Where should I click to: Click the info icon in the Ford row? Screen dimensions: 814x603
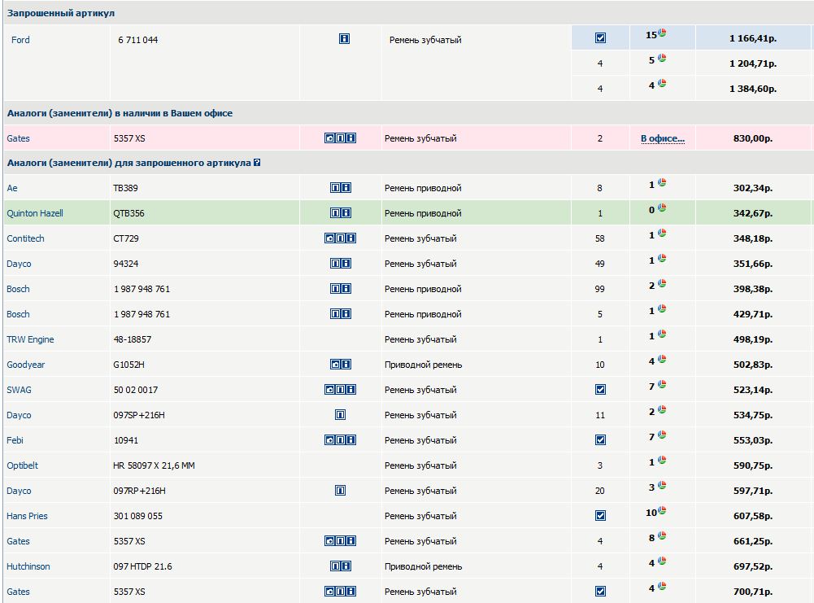344,38
